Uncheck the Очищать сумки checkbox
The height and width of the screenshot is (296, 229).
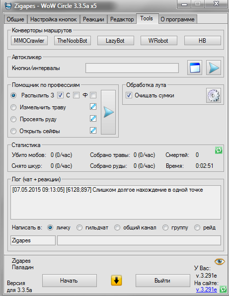[x=129, y=95]
